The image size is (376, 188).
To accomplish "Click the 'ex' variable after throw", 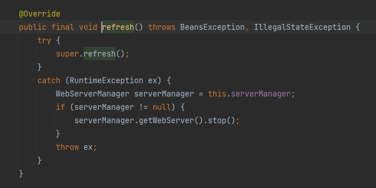I will tap(88, 147).
